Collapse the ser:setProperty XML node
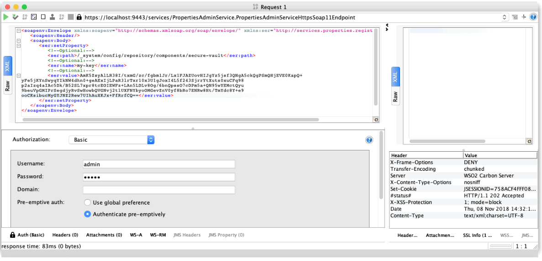The height and width of the screenshot is (261, 542). click(18, 46)
